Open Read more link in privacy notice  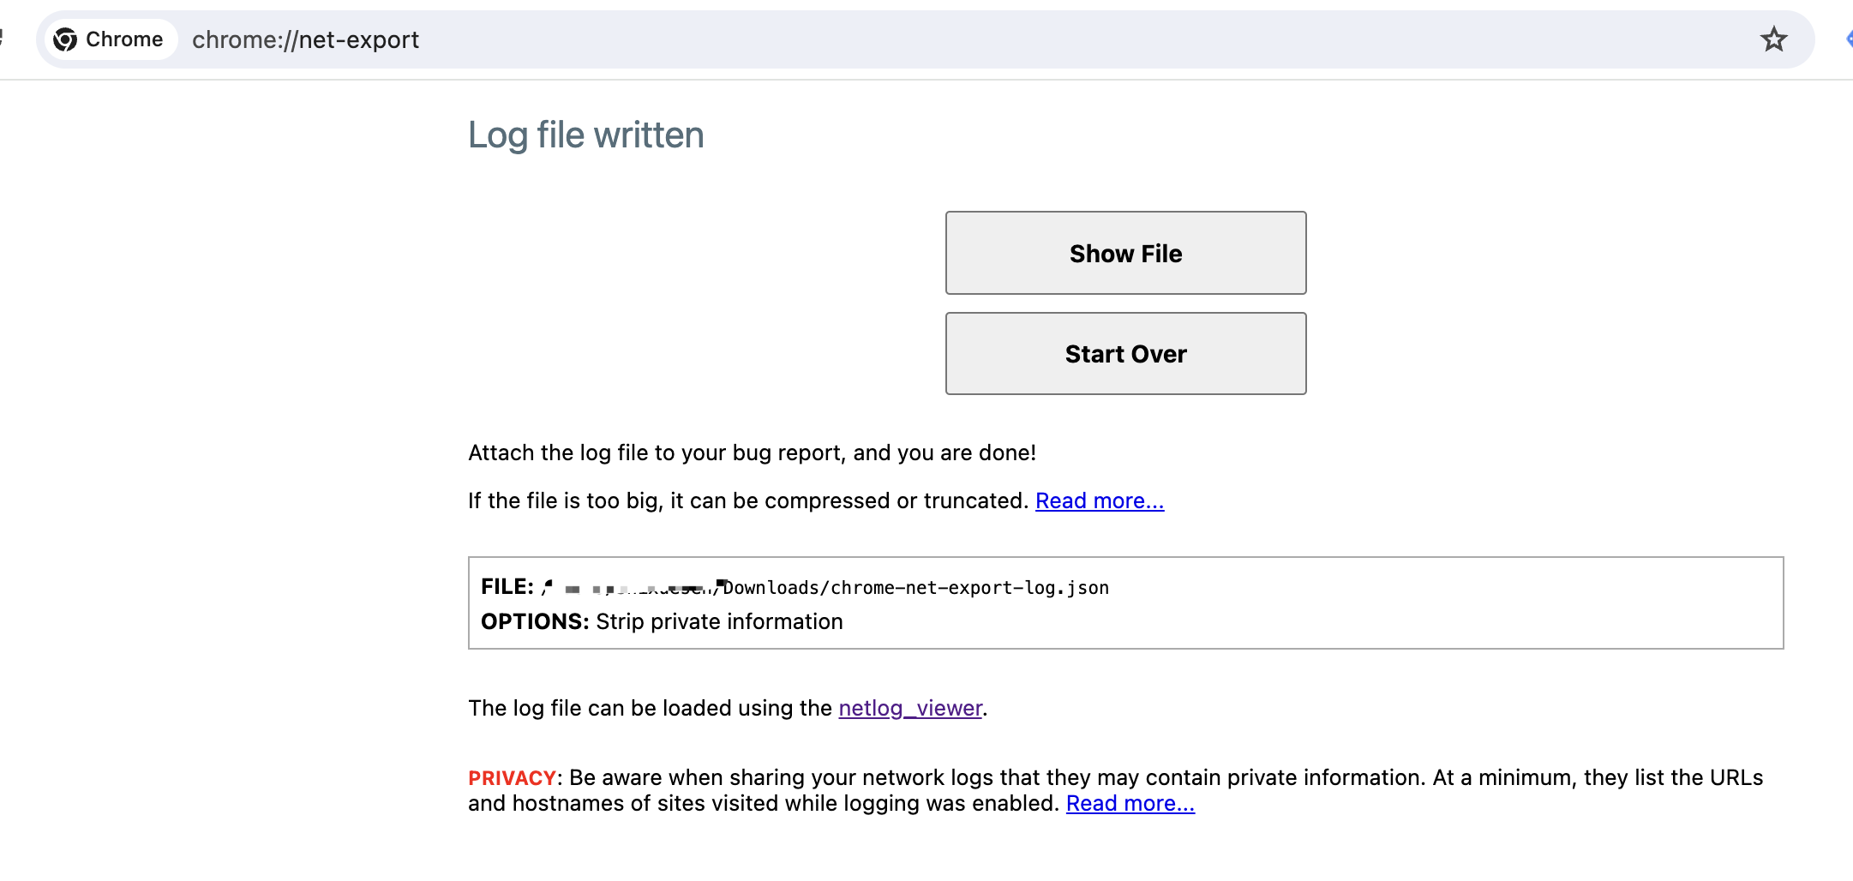click(1130, 803)
